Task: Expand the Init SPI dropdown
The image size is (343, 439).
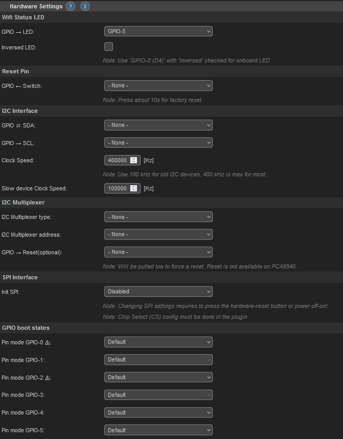Action: (x=158, y=291)
